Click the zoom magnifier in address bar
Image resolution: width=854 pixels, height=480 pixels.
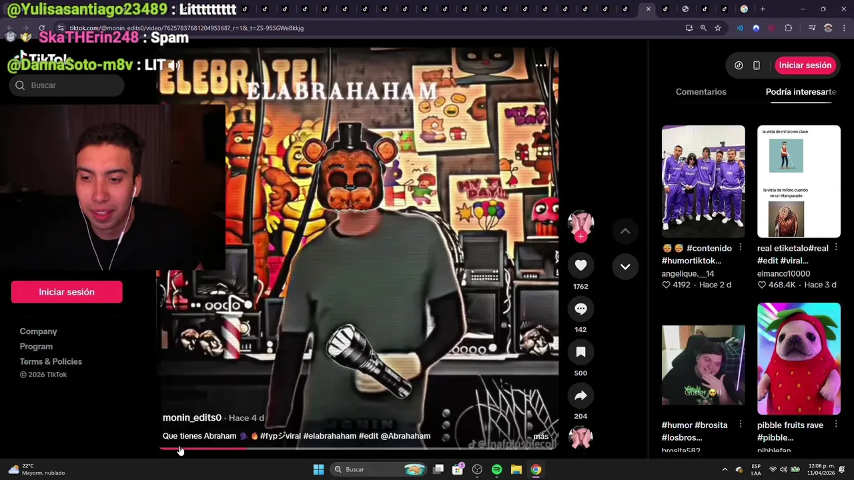703,28
